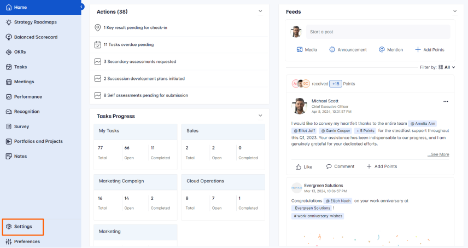Image resolution: width=468 pixels, height=248 pixels.
Task: Click Marketing Campaign total count 16
Action: point(100,198)
